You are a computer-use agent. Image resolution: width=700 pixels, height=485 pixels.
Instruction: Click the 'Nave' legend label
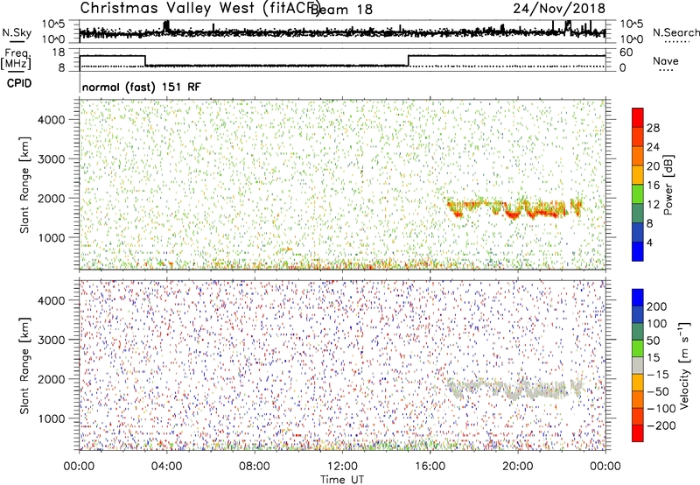point(665,60)
